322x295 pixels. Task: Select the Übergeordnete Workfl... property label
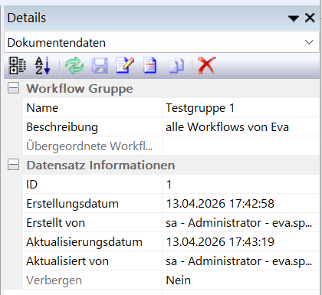coord(92,146)
